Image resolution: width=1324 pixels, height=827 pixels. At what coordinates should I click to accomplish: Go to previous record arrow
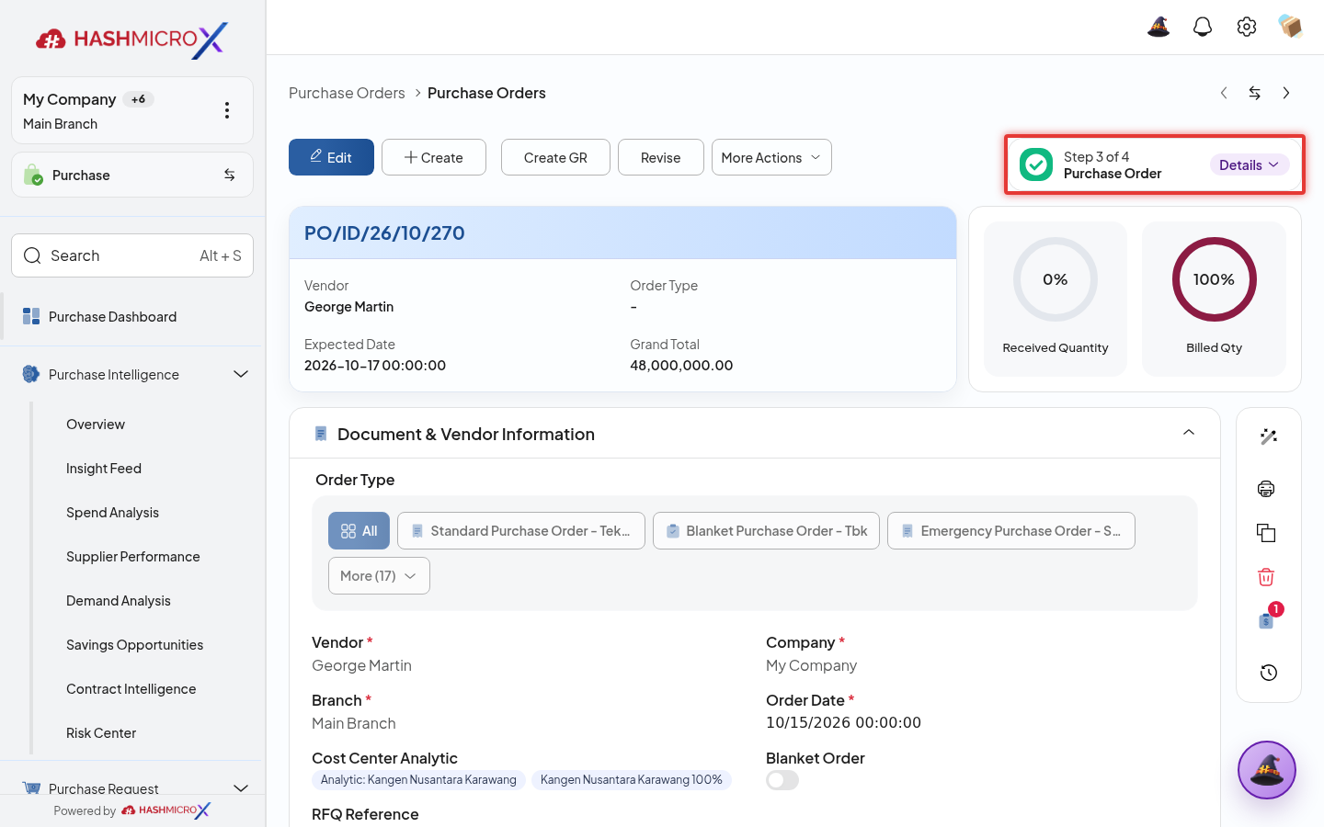click(1224, 93)
